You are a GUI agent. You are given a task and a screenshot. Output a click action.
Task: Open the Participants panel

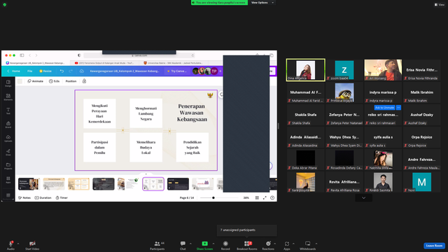[157, 245]
